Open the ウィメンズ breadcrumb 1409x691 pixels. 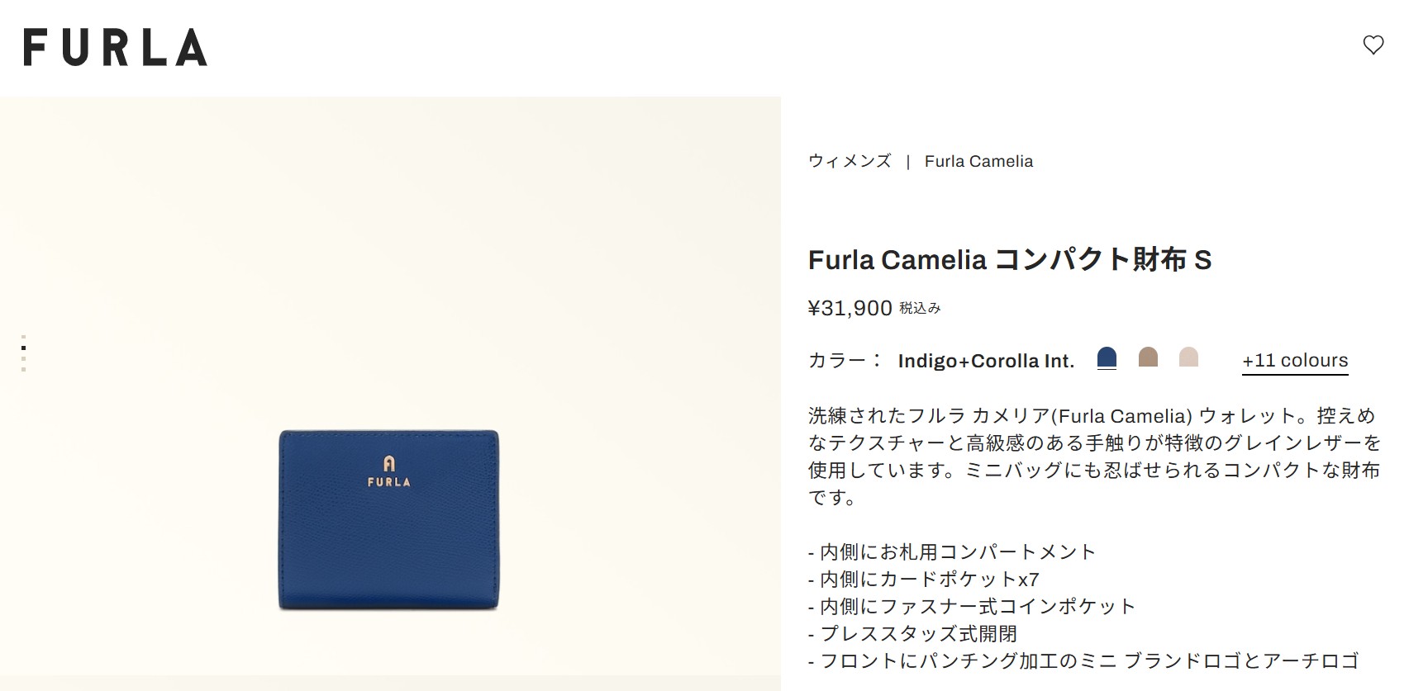pos(850,161)
